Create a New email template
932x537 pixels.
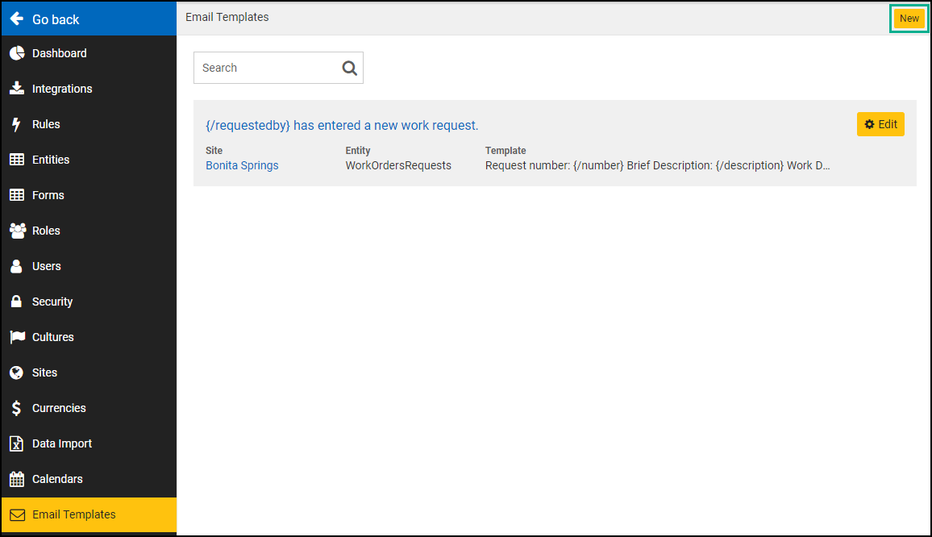[x=909, y=19]
